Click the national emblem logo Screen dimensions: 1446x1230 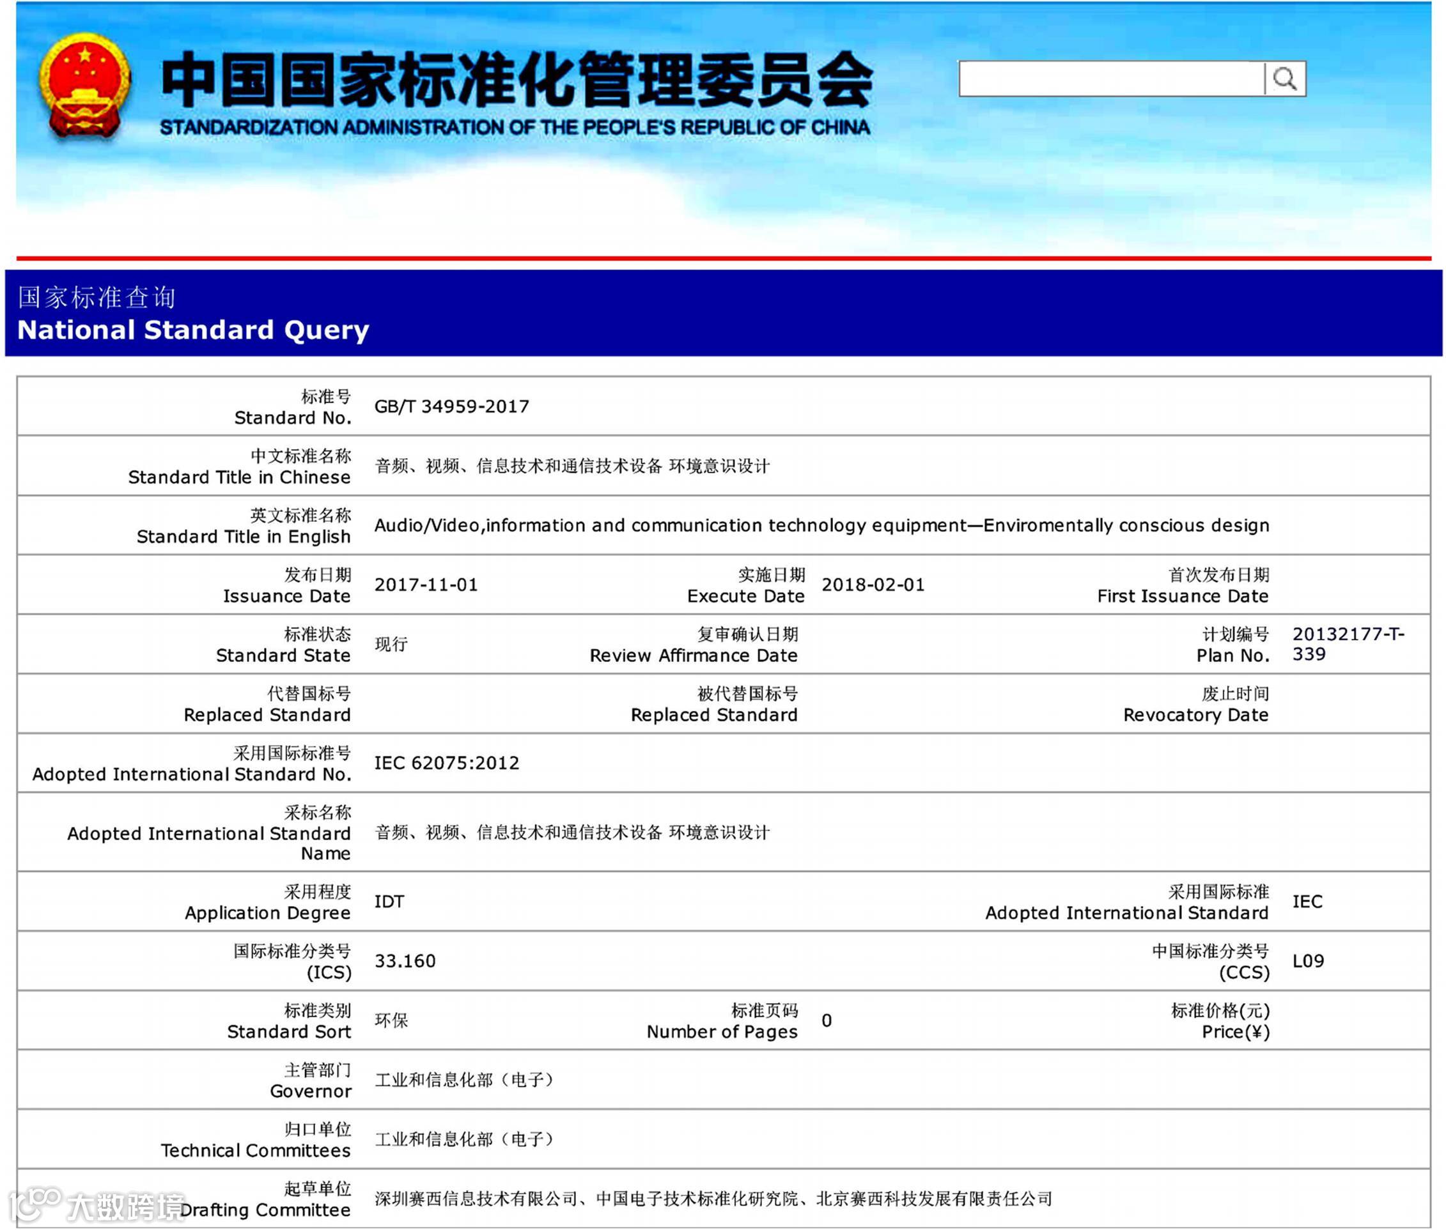(x=84, y=85)
